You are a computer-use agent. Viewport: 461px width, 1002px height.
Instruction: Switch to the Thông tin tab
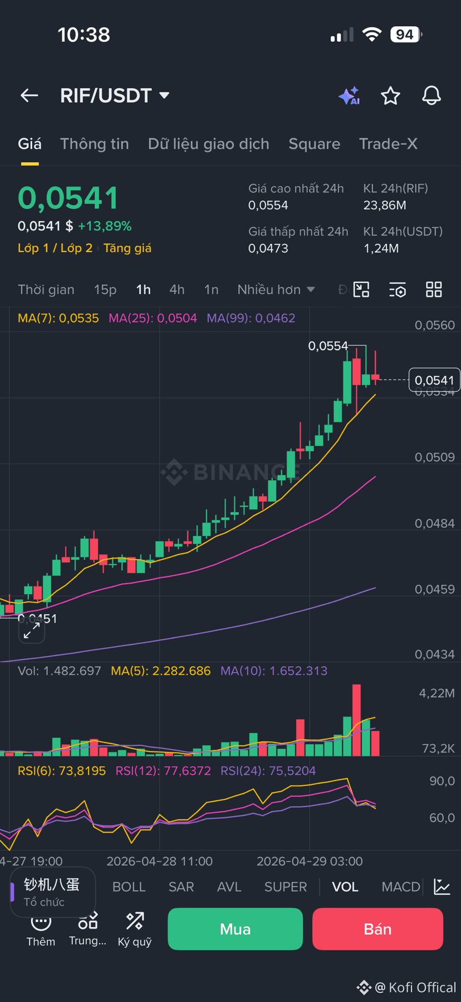point(95,144)
